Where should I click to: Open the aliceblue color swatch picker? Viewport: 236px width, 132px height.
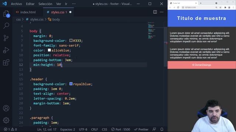coord(49,50)
